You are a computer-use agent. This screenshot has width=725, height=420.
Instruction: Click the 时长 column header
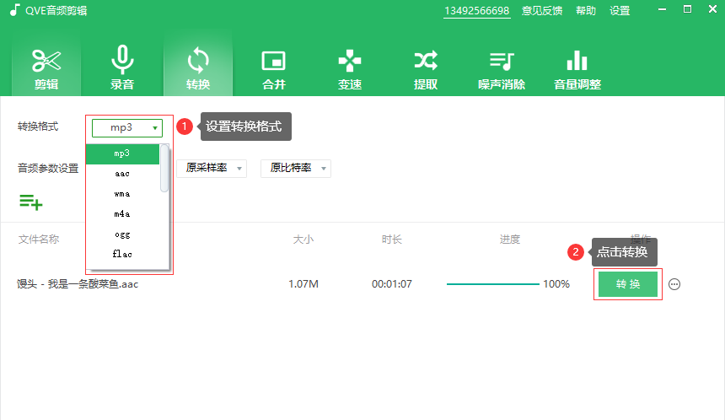click(392, 240)
